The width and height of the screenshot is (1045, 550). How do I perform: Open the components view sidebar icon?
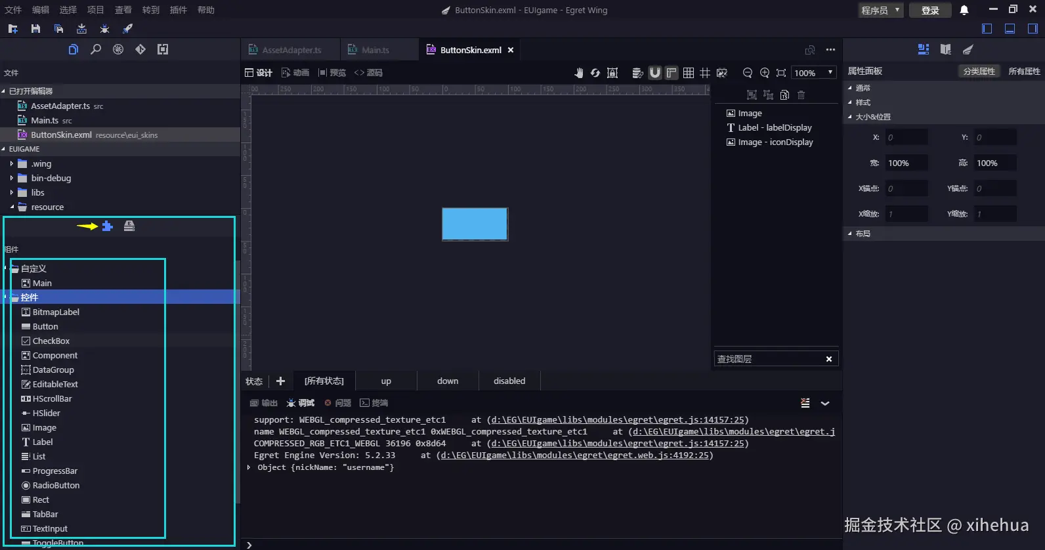163,49
